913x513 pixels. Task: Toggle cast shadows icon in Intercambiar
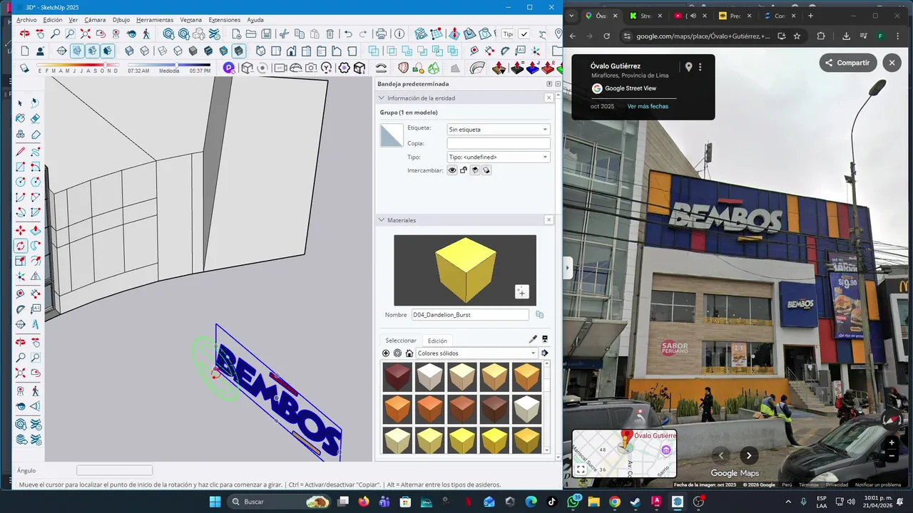[x=486, y=170]
